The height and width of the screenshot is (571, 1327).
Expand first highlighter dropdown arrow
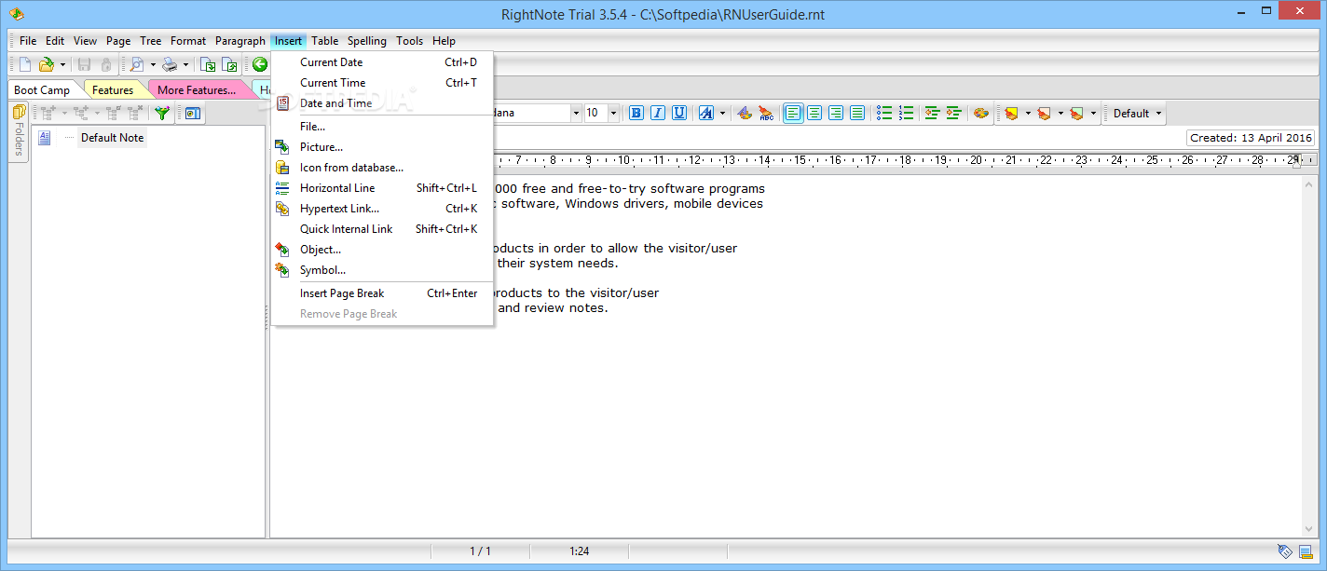[1028, 113]
